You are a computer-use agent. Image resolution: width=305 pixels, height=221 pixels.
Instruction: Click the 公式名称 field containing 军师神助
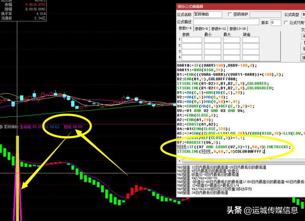[207, 15]
